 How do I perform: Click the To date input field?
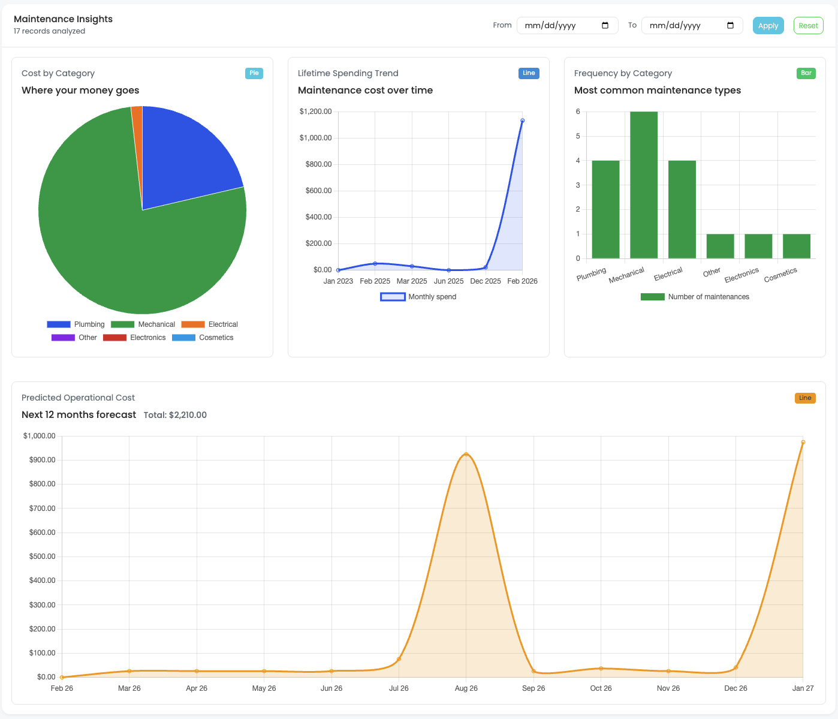[682, 25]
